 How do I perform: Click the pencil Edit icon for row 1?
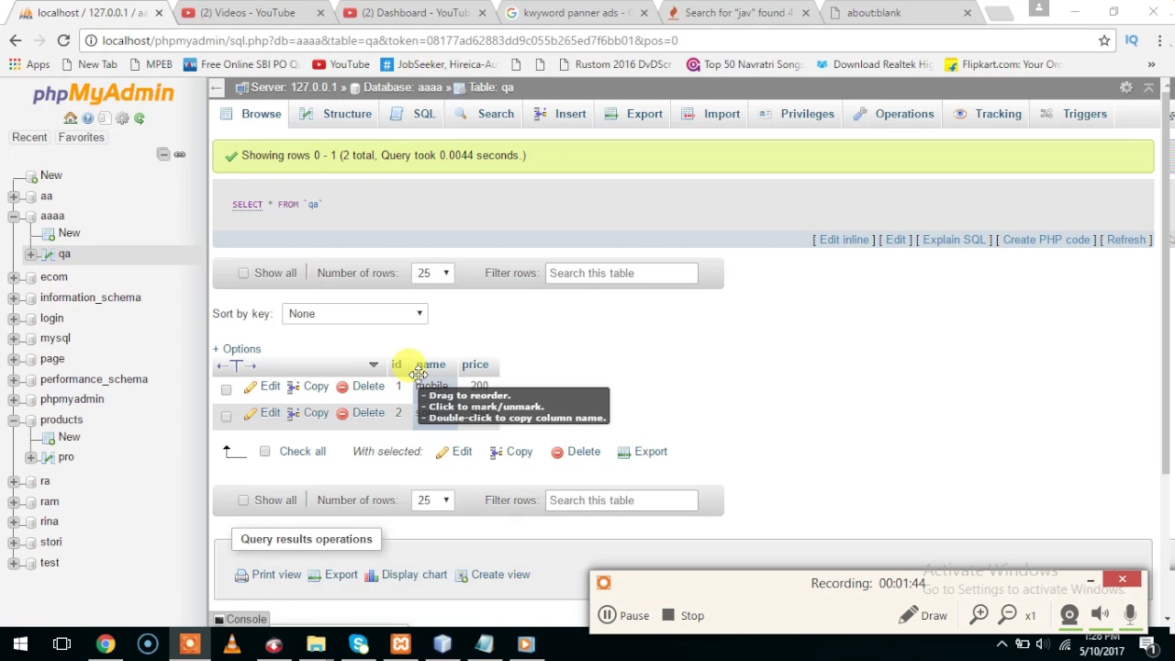(x=251, y=387)
